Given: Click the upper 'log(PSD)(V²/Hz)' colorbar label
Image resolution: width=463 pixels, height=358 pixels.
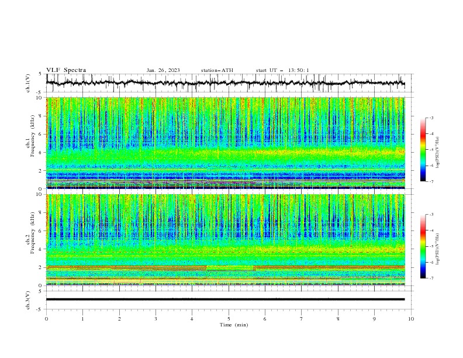Looking at the screenshot, I should [x=437, y=153].
